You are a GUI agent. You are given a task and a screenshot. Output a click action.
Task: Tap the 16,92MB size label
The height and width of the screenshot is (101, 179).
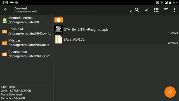pos(173,33)
